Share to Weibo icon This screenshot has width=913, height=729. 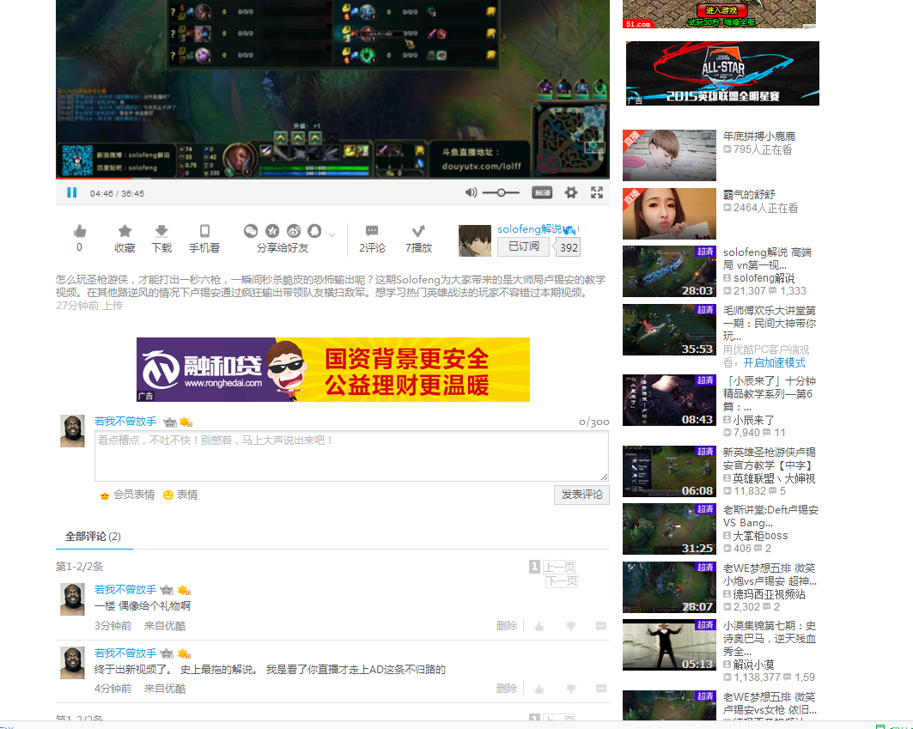pos(294,231)
